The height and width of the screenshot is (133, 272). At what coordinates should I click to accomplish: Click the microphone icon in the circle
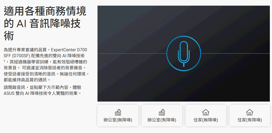tap(184, 53)
